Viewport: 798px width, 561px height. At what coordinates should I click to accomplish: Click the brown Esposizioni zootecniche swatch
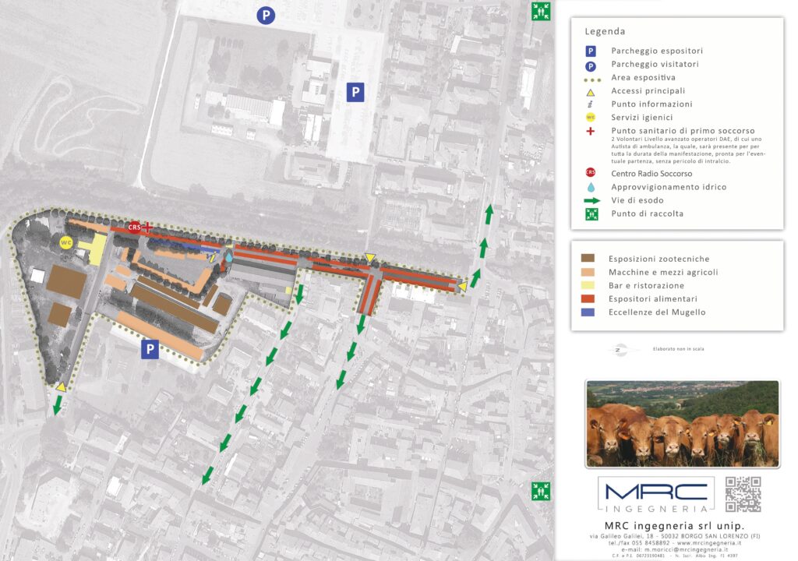click(x=588, y=259)
